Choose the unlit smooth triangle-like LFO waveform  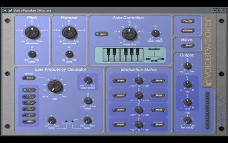coord(29,103)
